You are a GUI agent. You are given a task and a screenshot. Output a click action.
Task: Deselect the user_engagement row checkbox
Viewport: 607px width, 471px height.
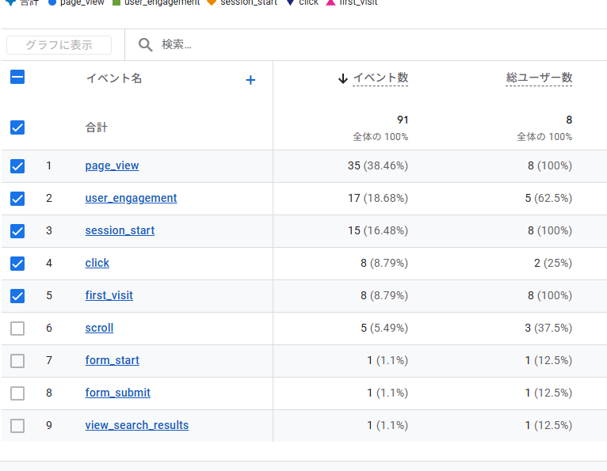pos(17,199)
